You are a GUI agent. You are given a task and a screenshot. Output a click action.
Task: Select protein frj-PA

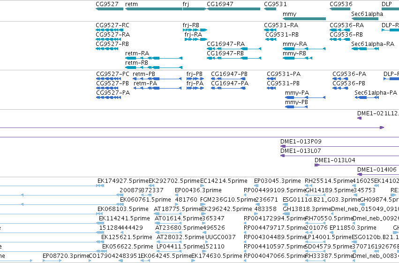195,88
